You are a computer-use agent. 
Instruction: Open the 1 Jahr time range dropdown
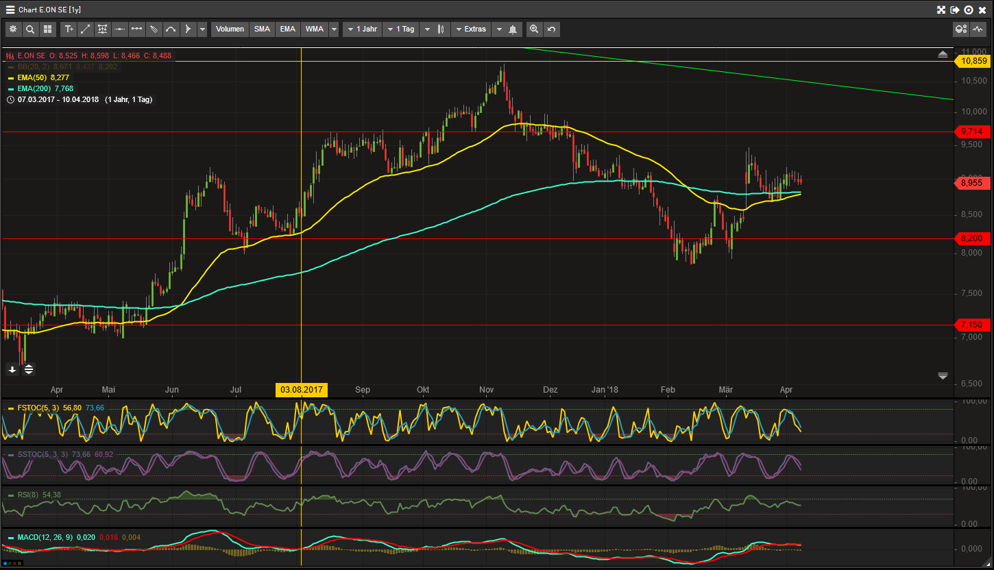[x=362, y=29]
